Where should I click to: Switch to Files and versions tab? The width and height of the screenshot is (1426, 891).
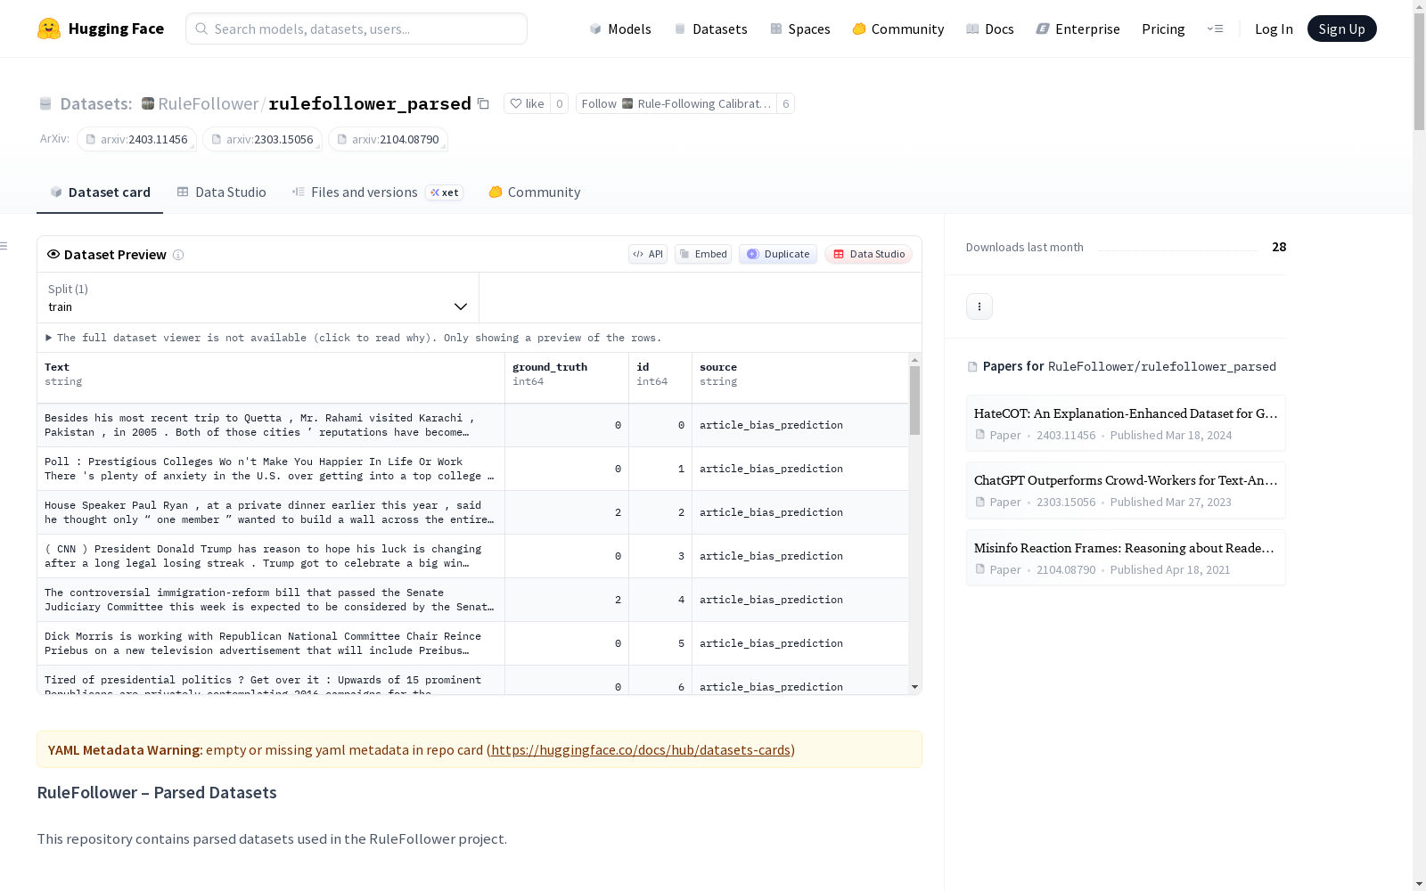pyautogui.click(x=377, y=192)
